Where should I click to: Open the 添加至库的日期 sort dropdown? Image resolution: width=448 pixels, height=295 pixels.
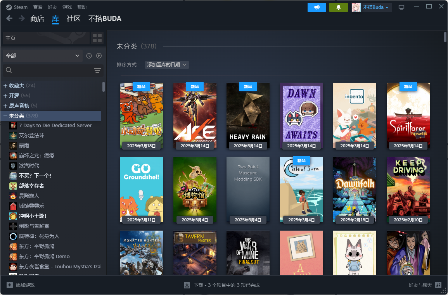click(x=167, y=65)
